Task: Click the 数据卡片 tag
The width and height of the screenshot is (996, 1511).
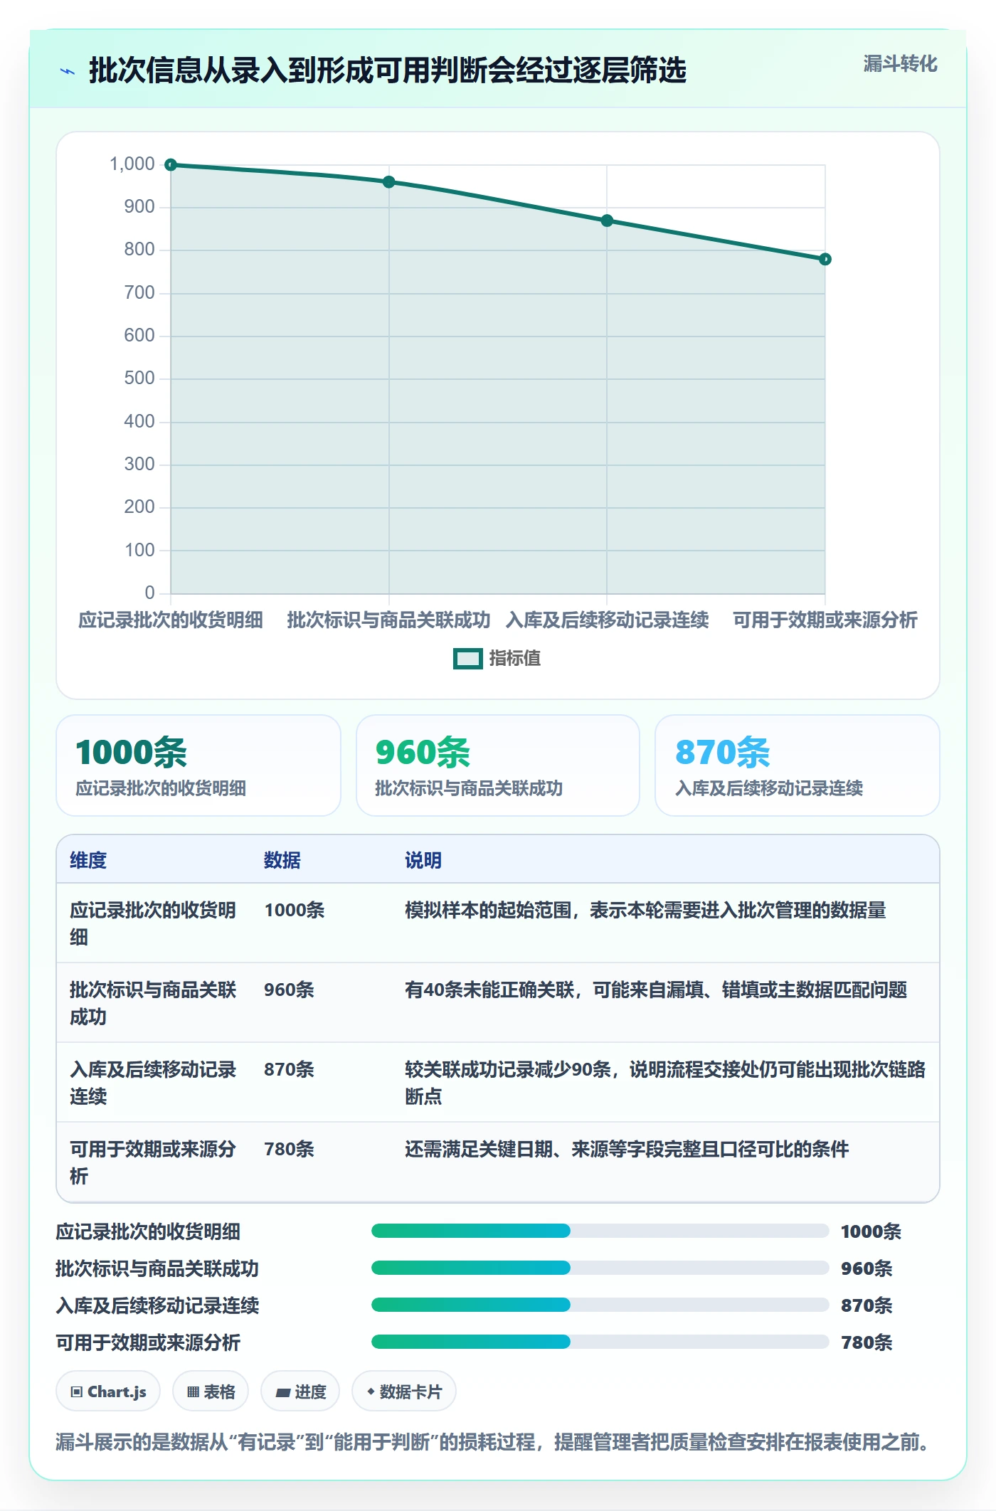Action: coord(404,1391)
